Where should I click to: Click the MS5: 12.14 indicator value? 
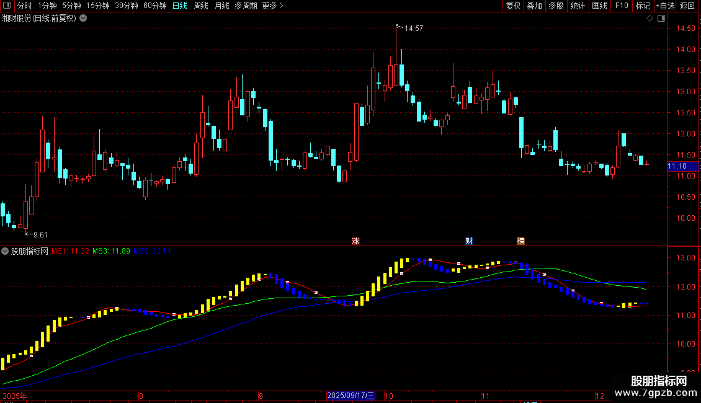click(152, 251)
